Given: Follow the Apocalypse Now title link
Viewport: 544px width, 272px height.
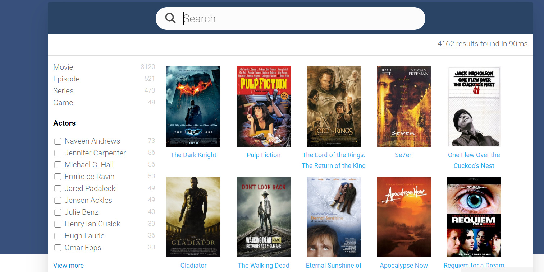Looking at the screenshot, I should (x=404, y=266).
